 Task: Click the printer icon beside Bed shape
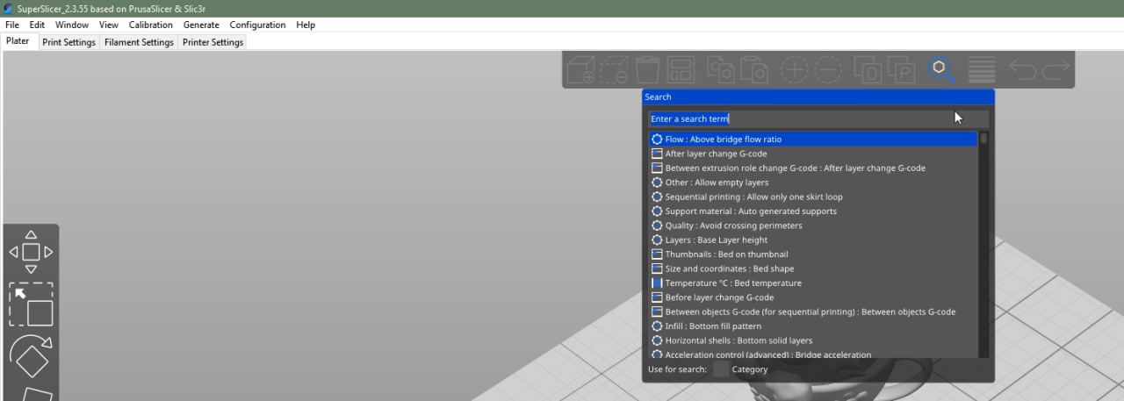(x=657, y=269)
